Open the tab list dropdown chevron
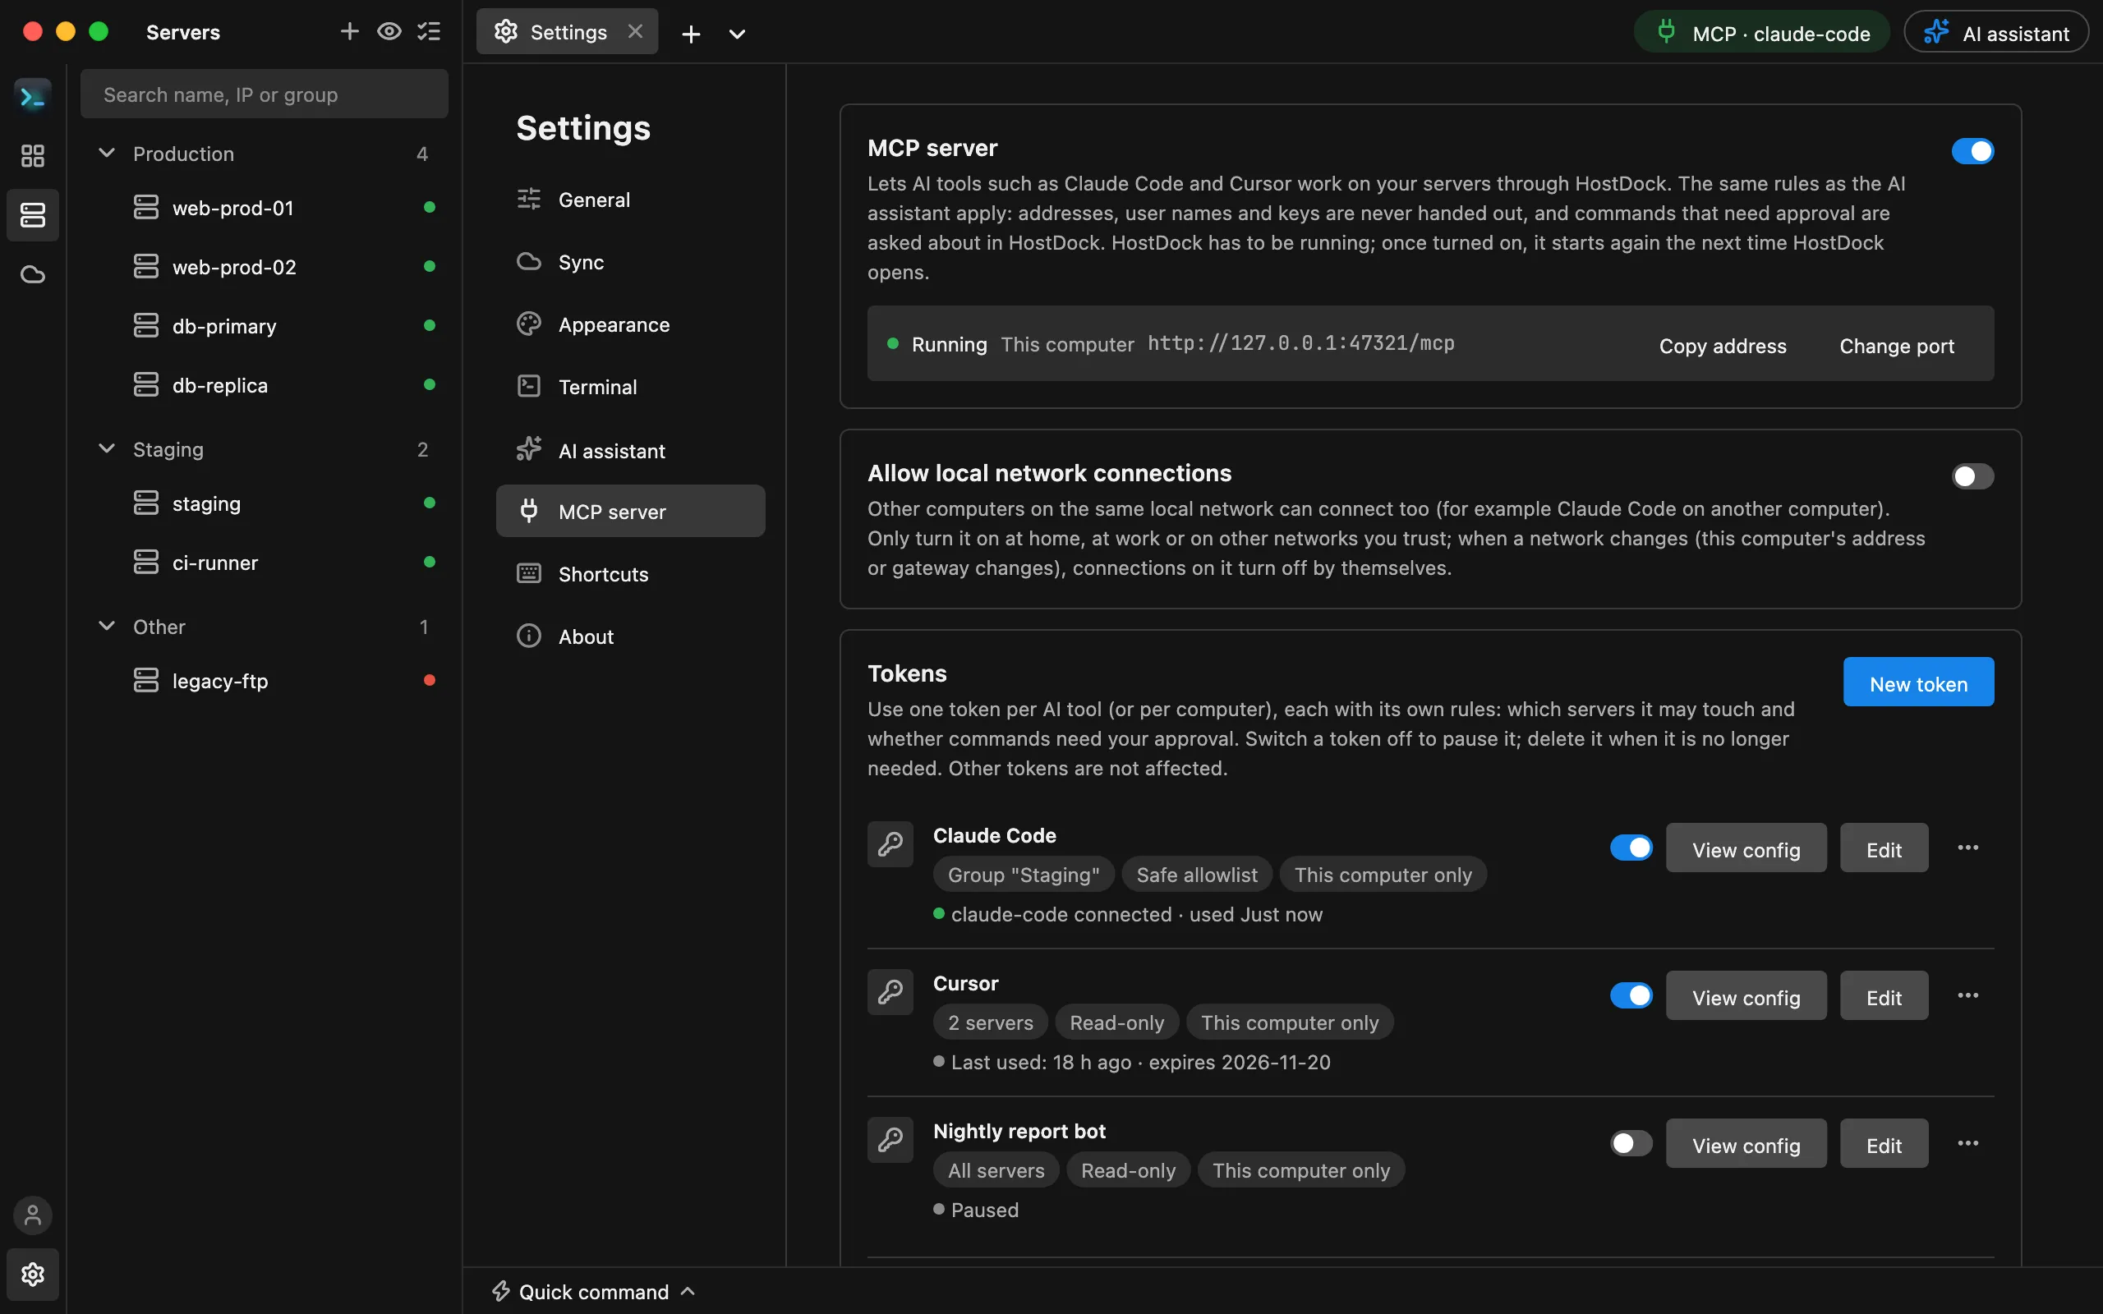This screenshot has width=2103, height=1314. [737, 34]
